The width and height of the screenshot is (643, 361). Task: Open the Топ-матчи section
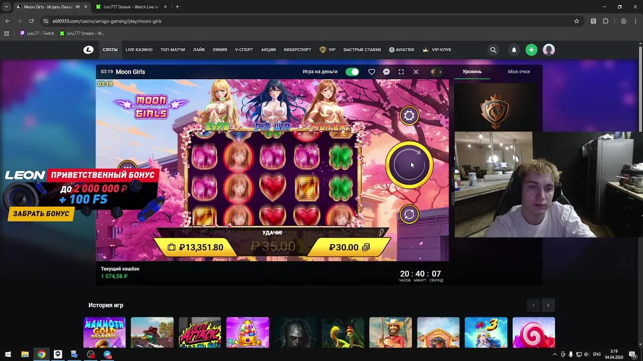click(x=173, y=50)
